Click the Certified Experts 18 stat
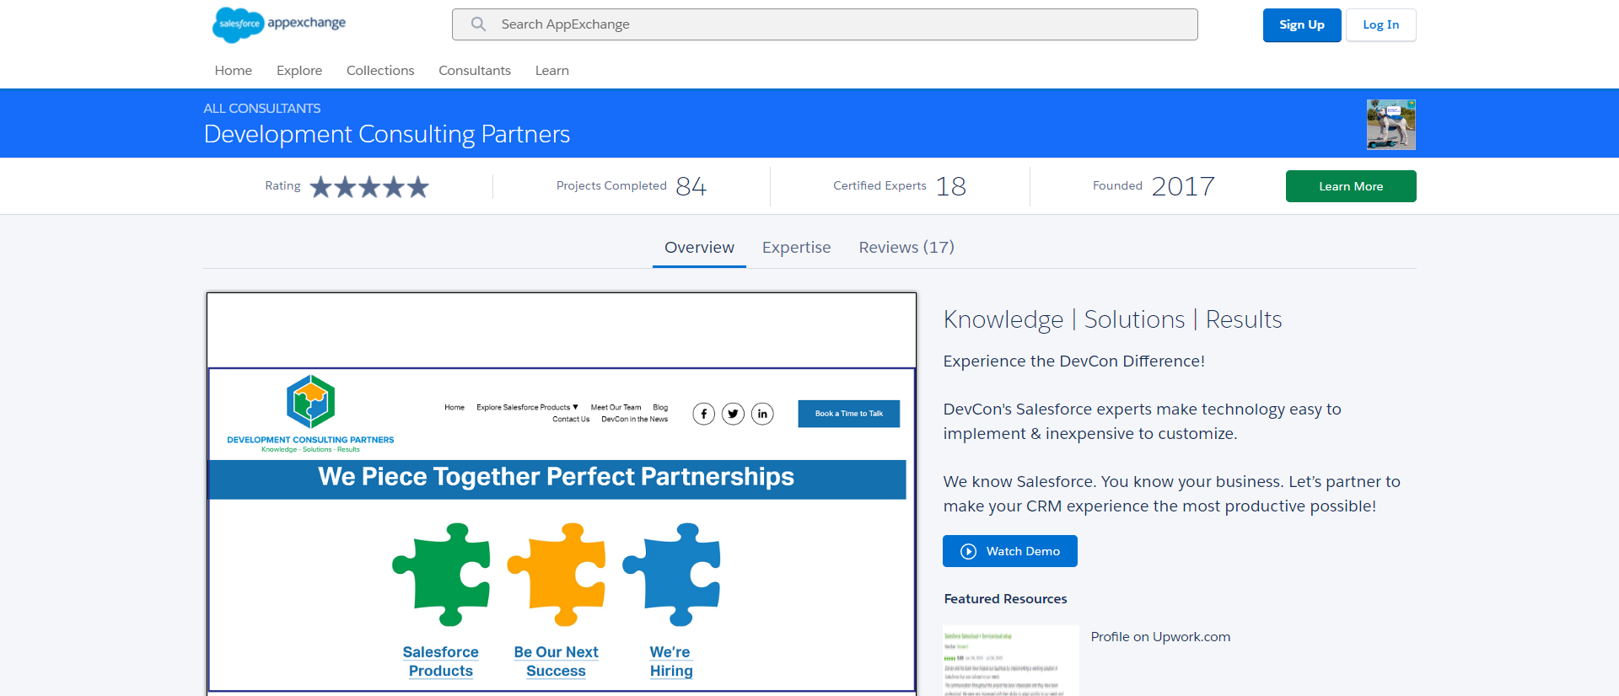Viewport: 1619px width, 696px height. [x=900, y=186]
